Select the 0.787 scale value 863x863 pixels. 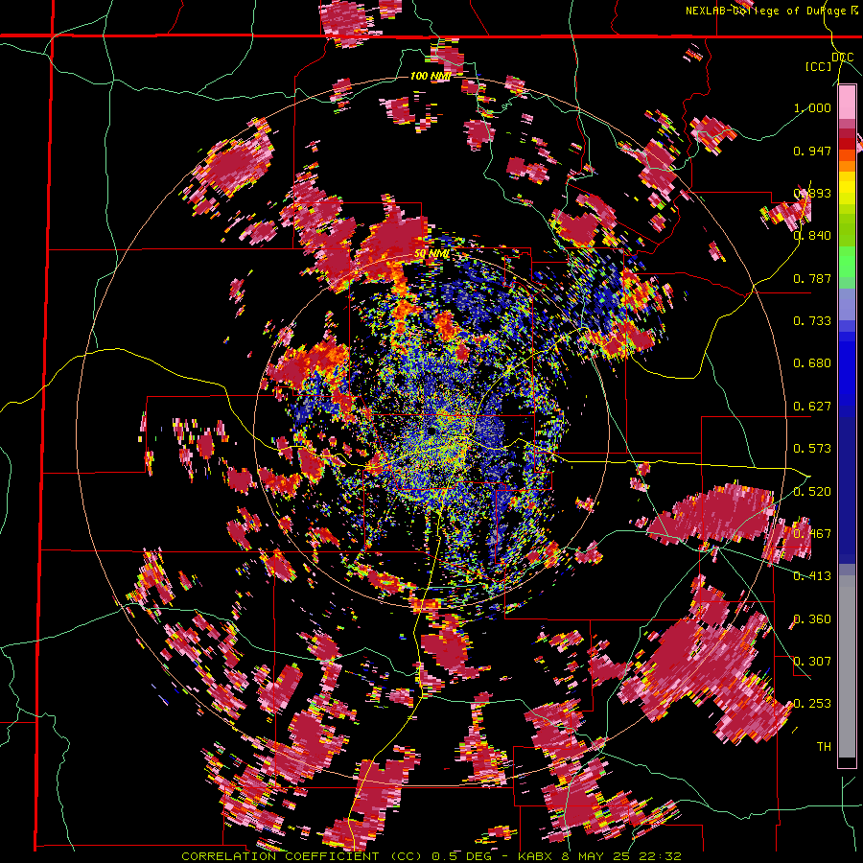[x=812, y=278]
